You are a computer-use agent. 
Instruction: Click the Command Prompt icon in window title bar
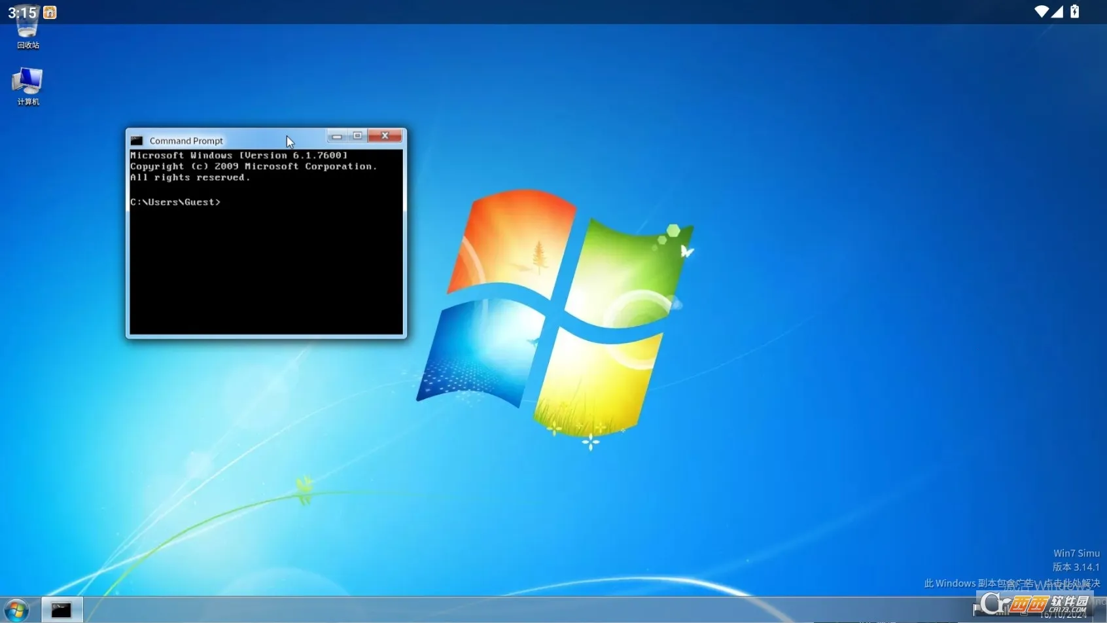136,140
